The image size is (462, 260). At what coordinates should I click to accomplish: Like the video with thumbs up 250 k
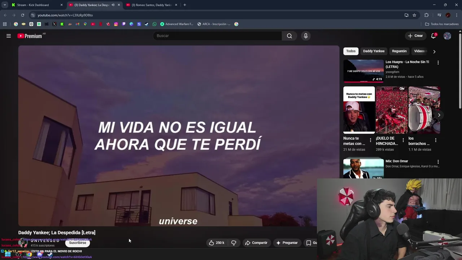pyautogui.click(x=217, y=243)
